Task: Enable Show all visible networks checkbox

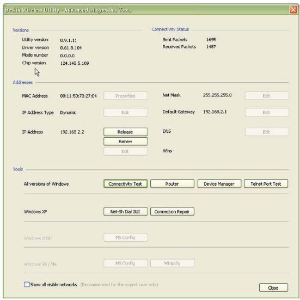Action: pos(27,284)
